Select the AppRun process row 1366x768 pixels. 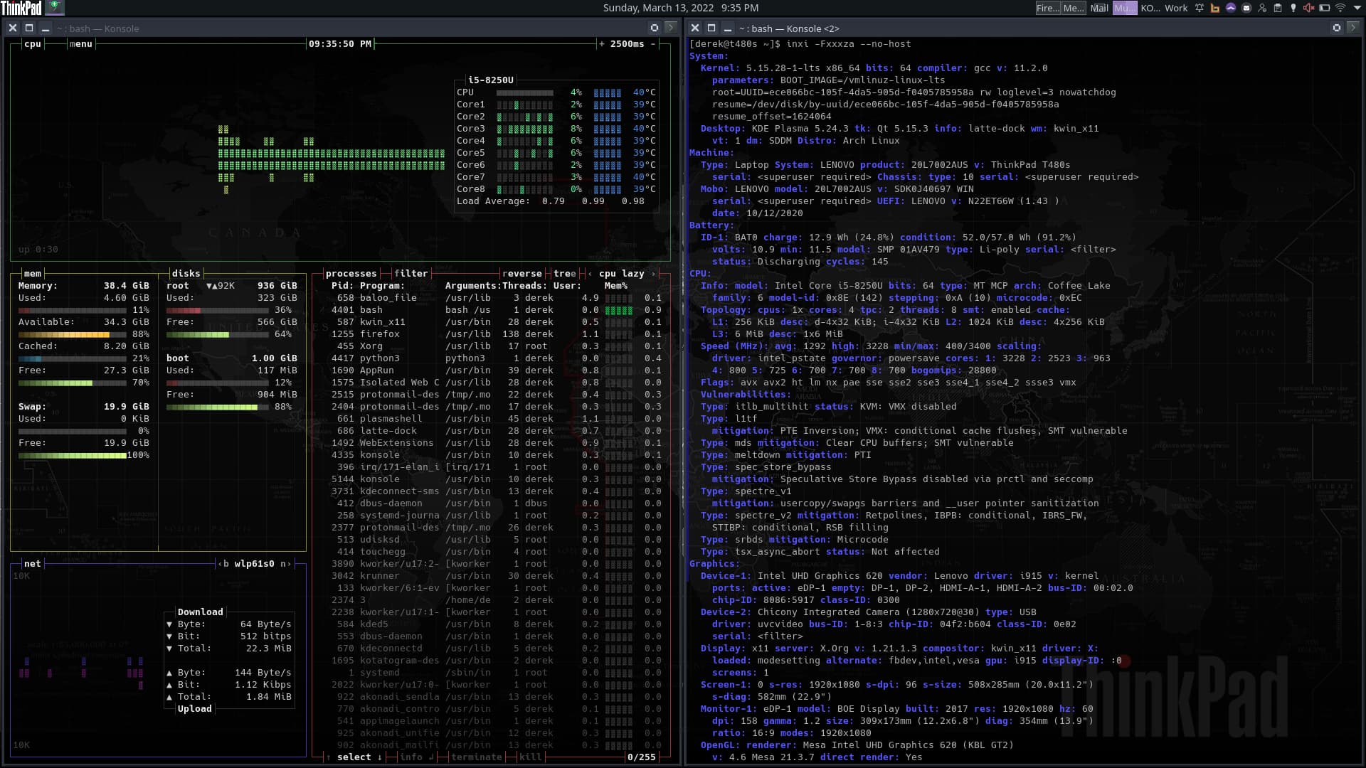491,370
